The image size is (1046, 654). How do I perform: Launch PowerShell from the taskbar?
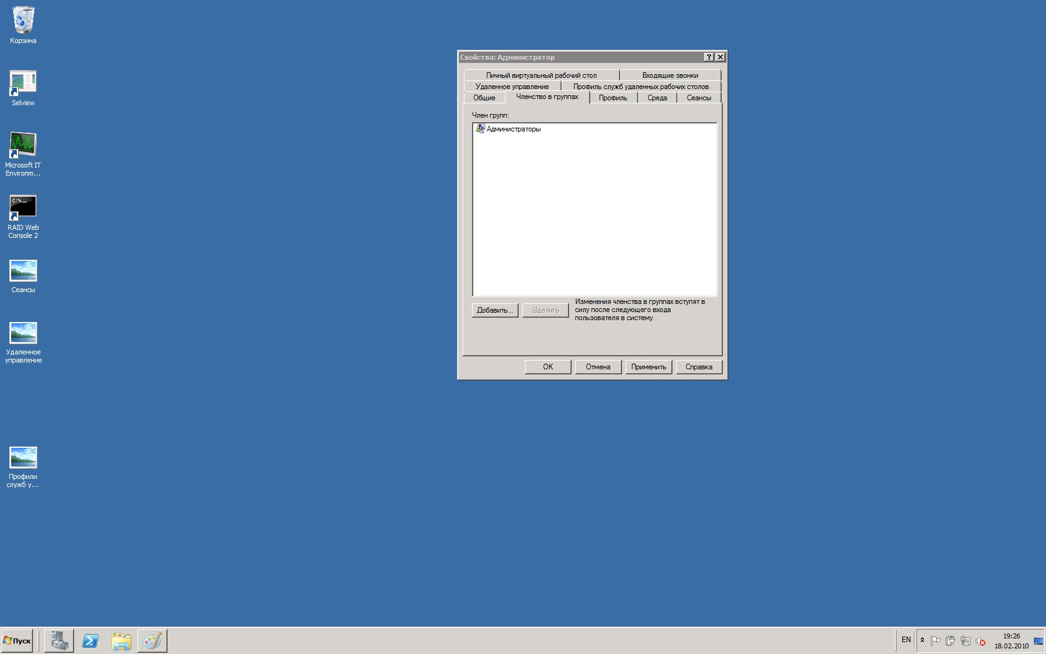(90, 640)
